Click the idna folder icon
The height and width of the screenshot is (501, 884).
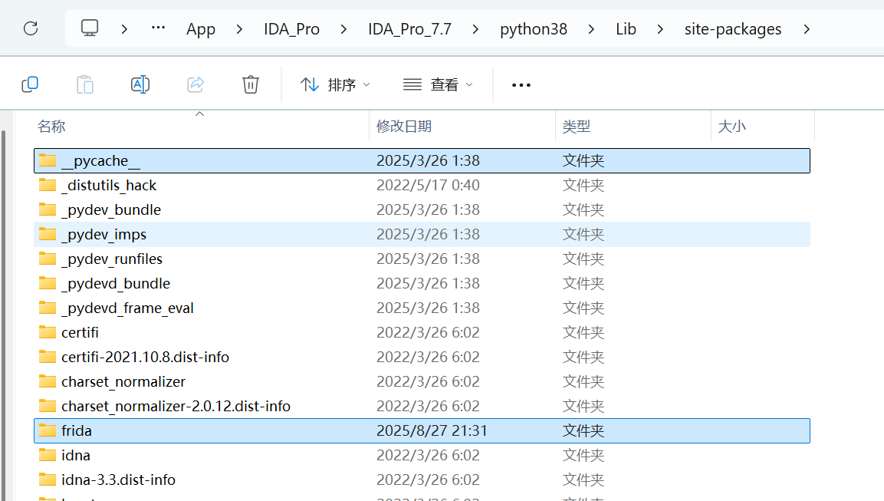(48, 455)
